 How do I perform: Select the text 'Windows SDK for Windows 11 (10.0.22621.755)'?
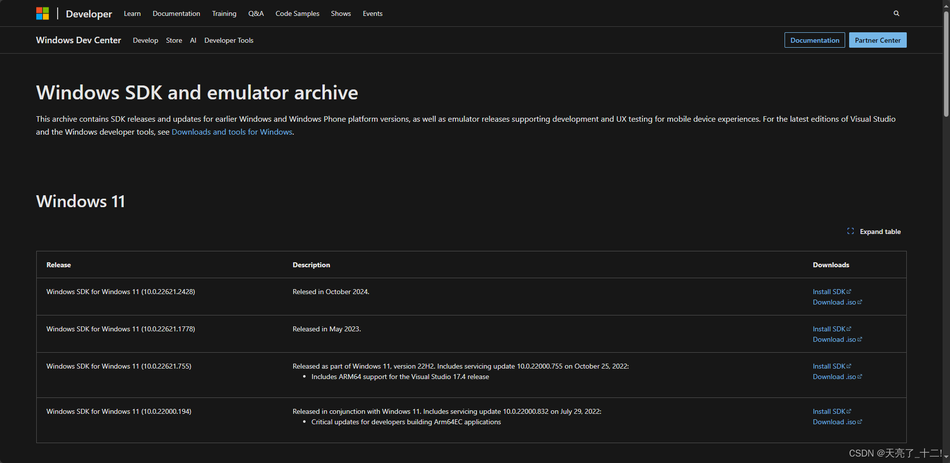pyautogui.click(x=119, y=366)
